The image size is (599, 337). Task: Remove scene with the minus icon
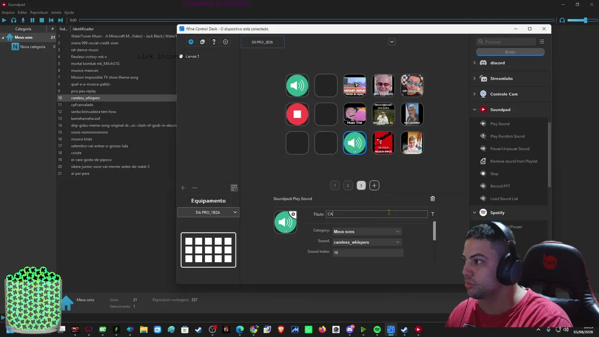click(x=195, y=188)
